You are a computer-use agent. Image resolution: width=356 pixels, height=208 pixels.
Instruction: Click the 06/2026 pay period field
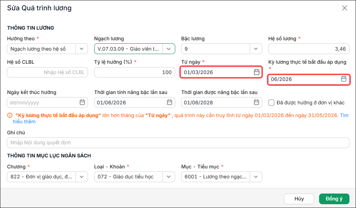(309, 79)
